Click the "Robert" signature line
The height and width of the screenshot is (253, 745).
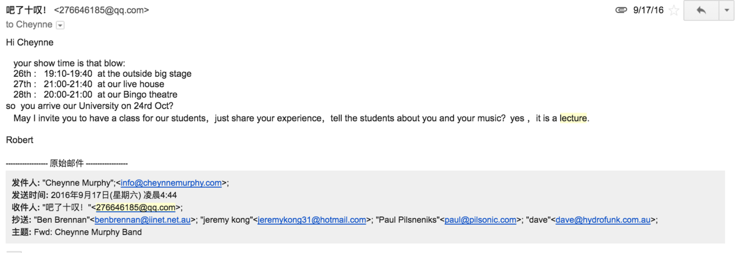[20, 140]
